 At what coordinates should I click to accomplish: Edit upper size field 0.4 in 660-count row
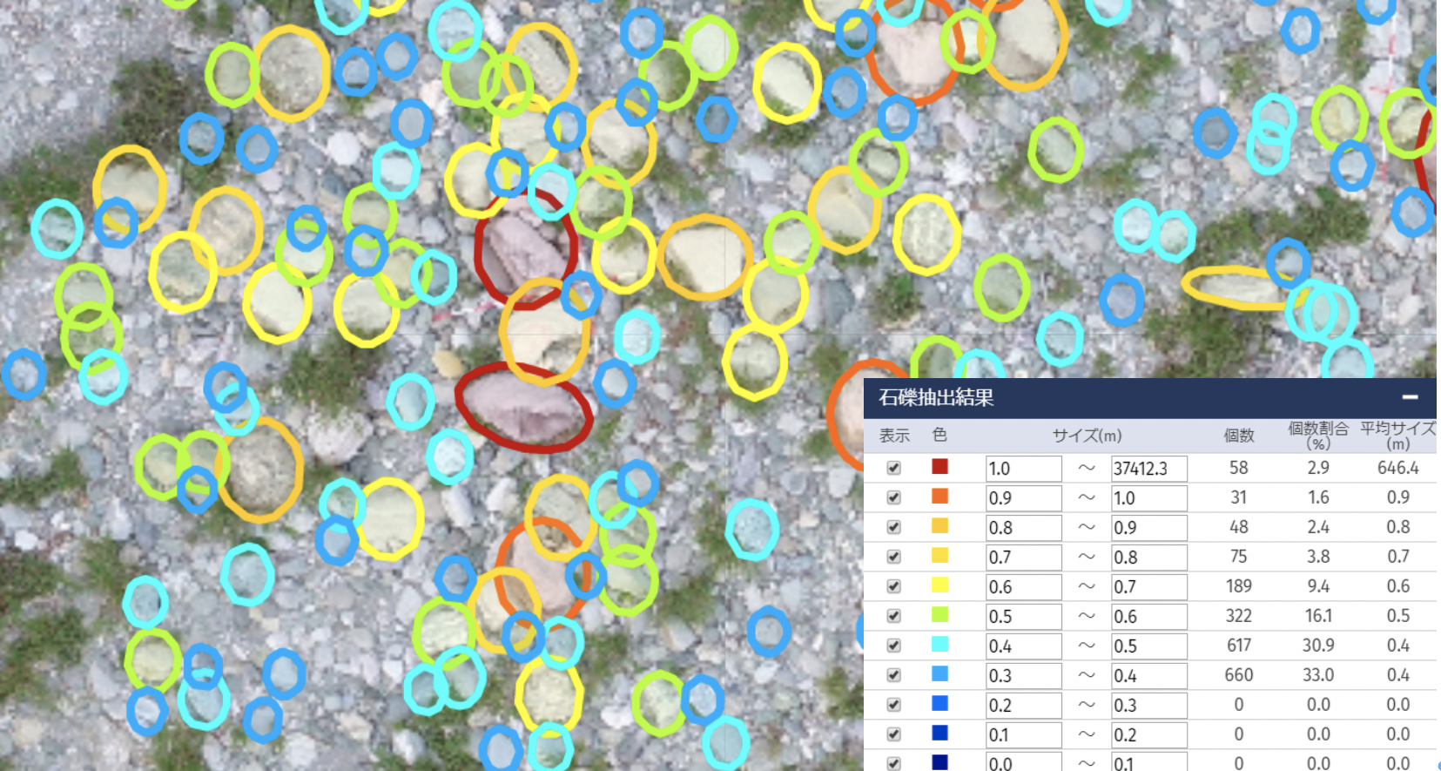tap(1149, 676)
